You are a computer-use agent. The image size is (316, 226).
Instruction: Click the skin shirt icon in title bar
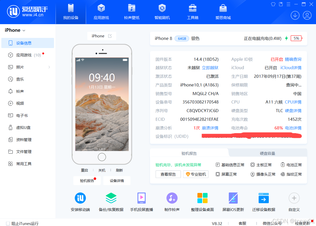pos(273,4)
